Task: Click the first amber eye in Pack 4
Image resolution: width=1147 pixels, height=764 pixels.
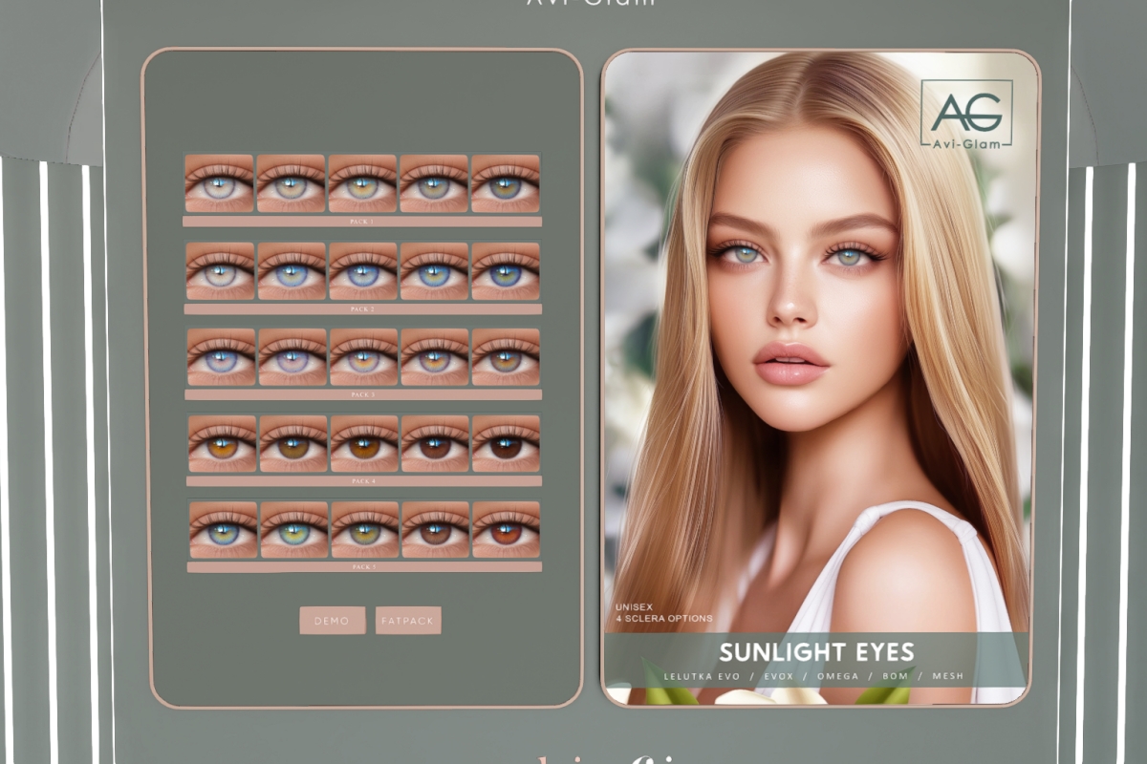Action: click(x=222, y=443)
